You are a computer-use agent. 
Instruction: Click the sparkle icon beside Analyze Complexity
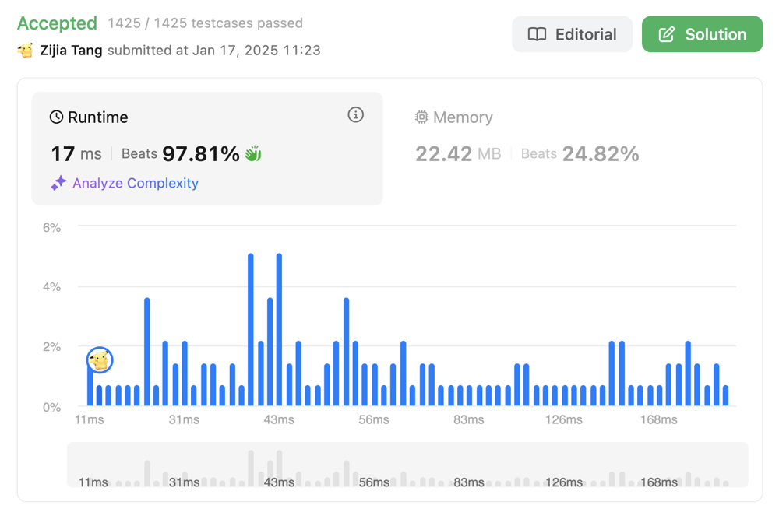[x=58, y=184]
